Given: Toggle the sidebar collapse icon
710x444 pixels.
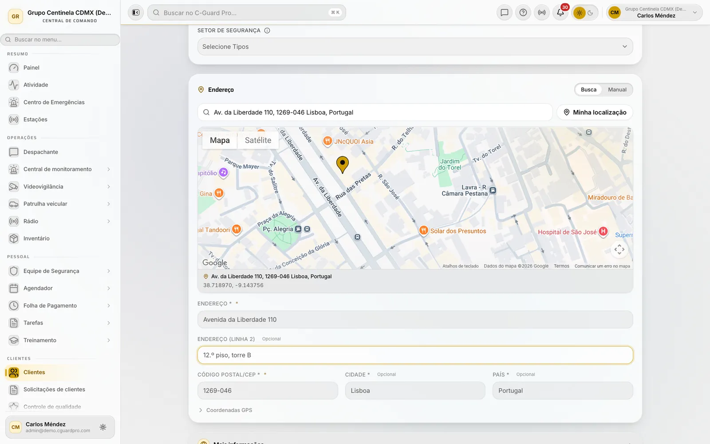Looking at the screenshot, I should (136, 12).
